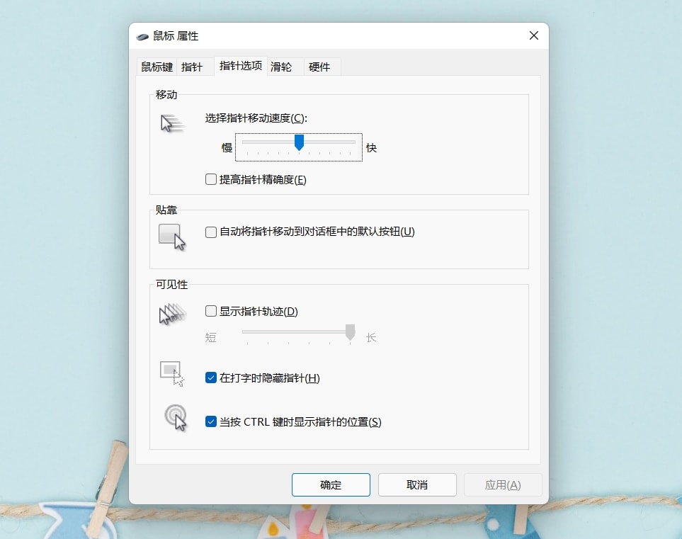Click the 取消 button
The image size is (682, 539).
click(x=417, y=484)
